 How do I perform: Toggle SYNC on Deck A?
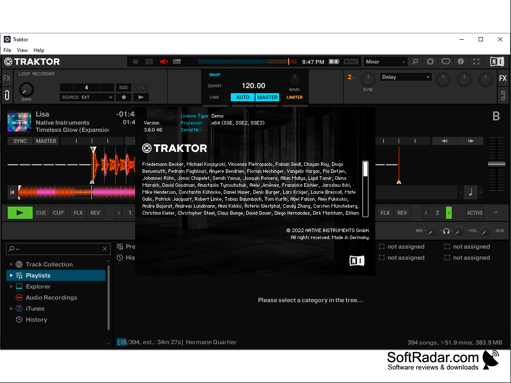tap(20, 141)
